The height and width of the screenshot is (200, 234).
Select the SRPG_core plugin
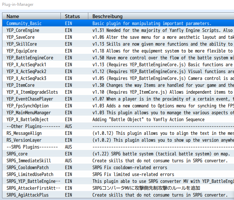[x=118, y=153]
